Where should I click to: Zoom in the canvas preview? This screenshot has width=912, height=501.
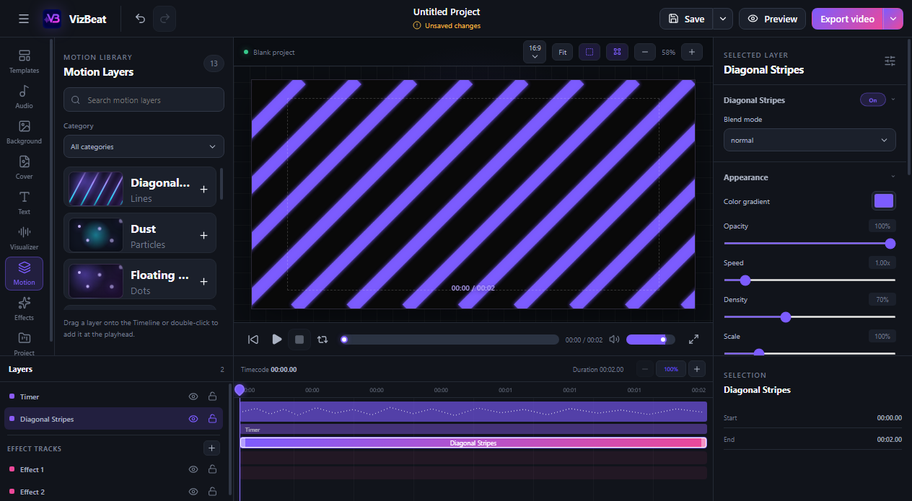click(691, 52)
